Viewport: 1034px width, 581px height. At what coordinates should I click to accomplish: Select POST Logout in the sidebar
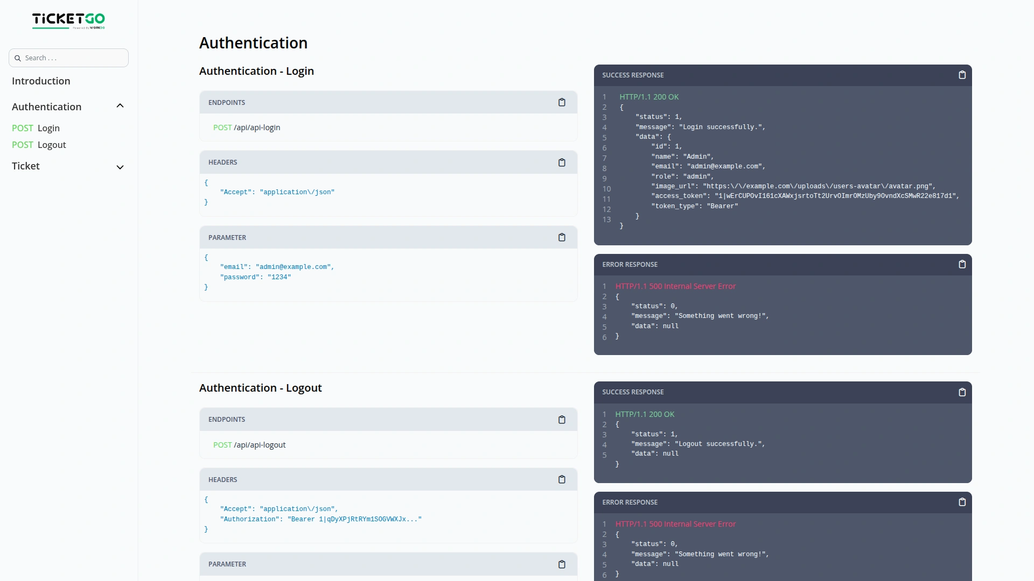coord(39,145)
